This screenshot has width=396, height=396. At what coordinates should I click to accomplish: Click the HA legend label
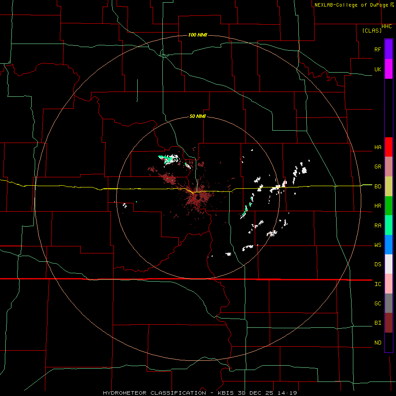(x=378, y=147)
